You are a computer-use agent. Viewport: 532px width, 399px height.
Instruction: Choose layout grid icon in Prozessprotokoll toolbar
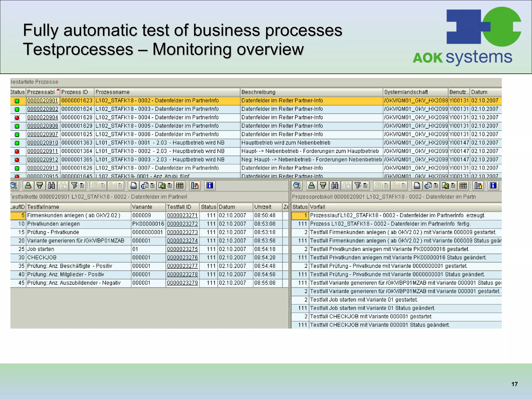pyautogui.click(x=463, y=185)
